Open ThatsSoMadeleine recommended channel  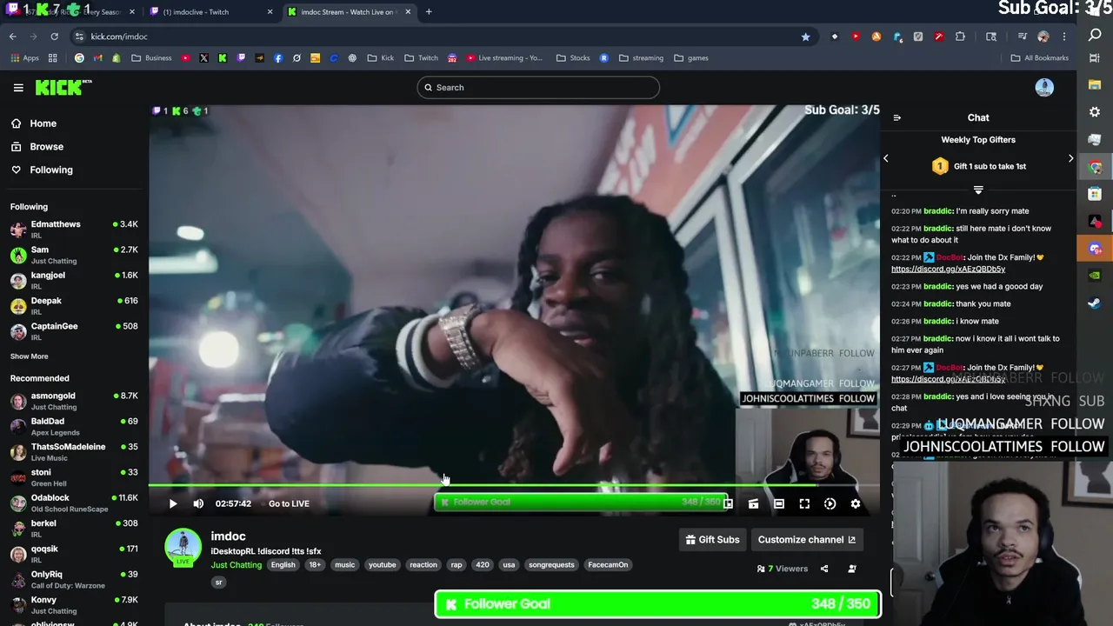(x=74, y=452)
